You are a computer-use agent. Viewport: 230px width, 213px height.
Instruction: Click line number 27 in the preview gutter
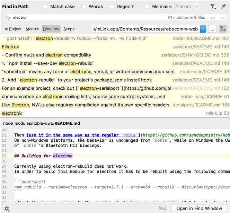point(4,166)
